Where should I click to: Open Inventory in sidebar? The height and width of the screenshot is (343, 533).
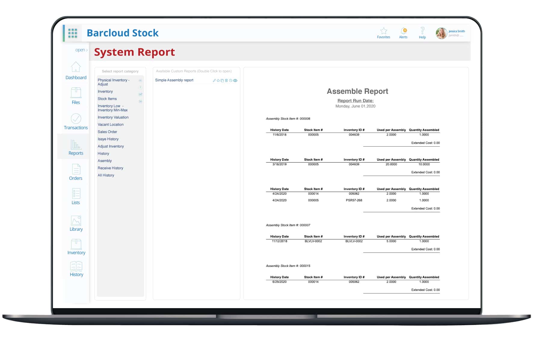[76, 247]
